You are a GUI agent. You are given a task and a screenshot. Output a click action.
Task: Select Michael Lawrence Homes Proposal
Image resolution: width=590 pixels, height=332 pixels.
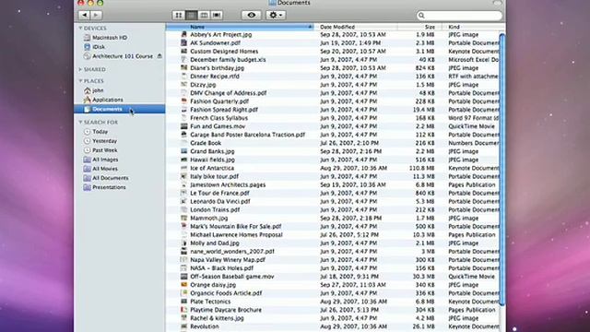[x=236, y=235]
